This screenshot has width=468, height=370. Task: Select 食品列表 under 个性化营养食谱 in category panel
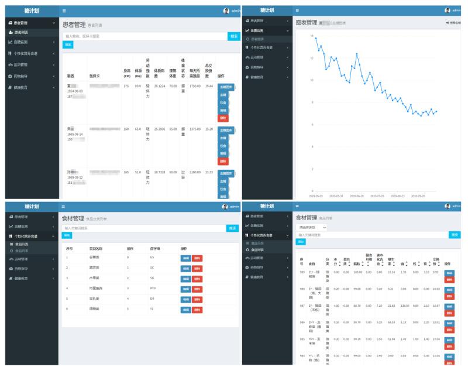[x=21, y=251]
